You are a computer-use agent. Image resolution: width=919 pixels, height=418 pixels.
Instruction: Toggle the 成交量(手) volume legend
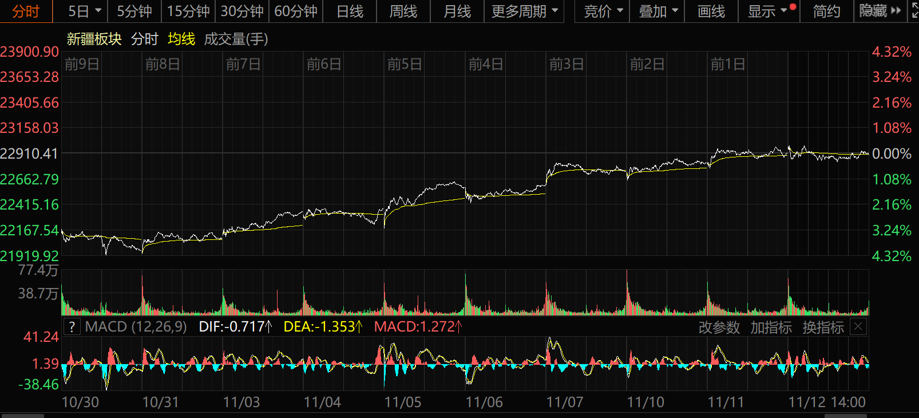236,39
